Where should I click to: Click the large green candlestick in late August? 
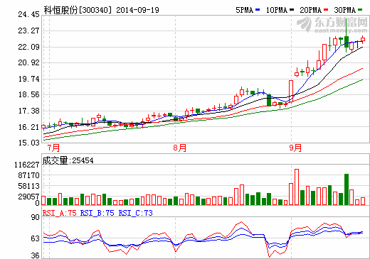click(269, 100)
